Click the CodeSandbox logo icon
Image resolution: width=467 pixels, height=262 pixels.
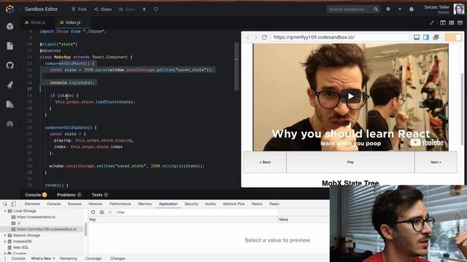[9, 9]
